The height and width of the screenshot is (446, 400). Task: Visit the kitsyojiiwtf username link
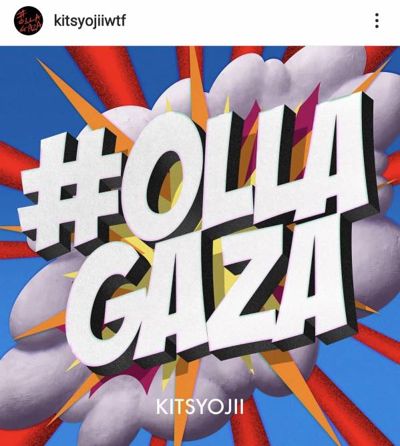[89, 21]
